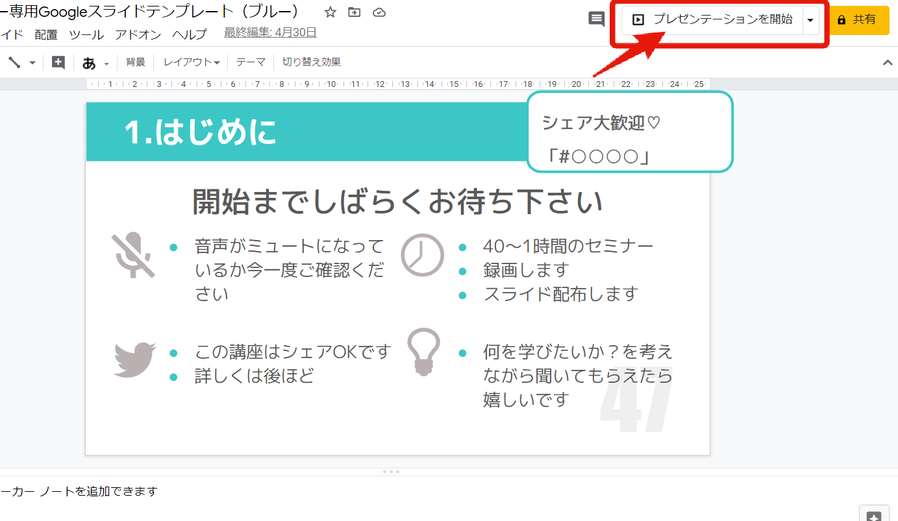Click the move-to-folder icon
This screenshot has width=898, height=521.
[x=355, y=12]
